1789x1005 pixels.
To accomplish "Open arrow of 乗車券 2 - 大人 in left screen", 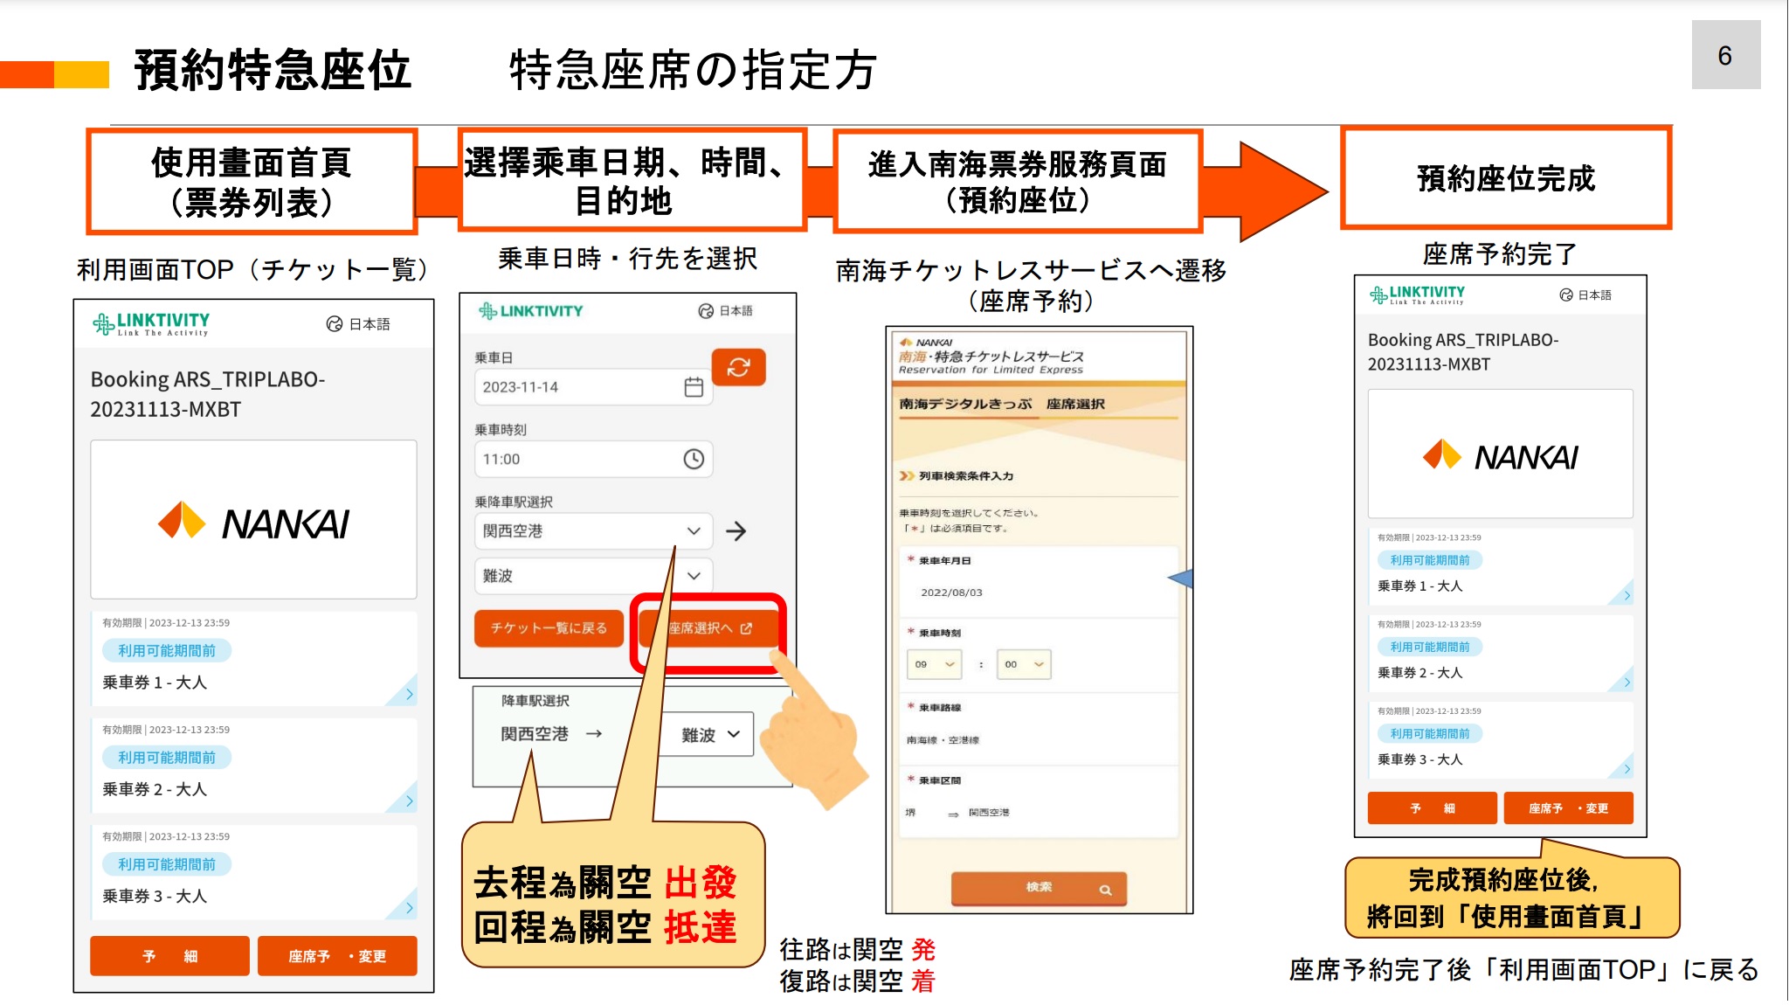I will pyautogui.click(x=409, y=801).
